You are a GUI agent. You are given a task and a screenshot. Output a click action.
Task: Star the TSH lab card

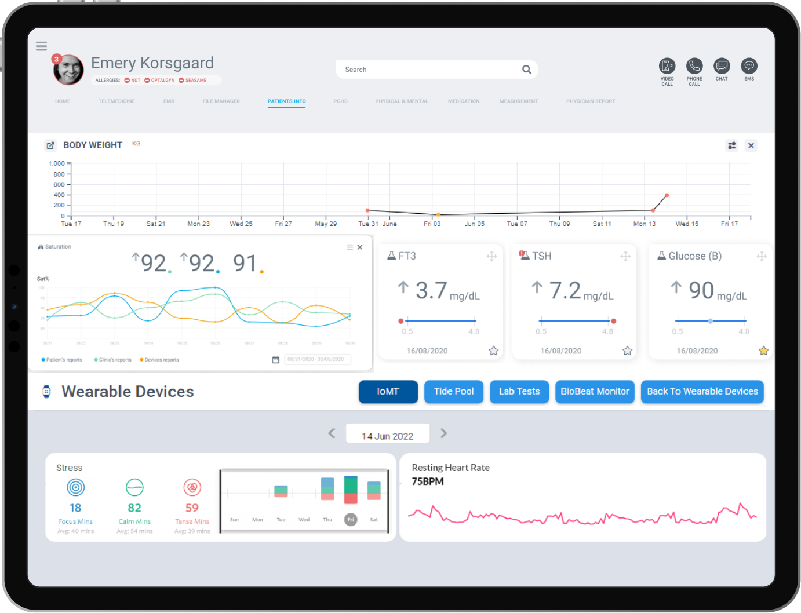click(x=628, y=351)
